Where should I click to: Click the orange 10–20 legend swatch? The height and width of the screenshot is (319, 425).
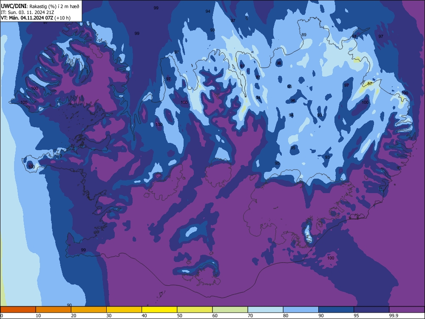click(x=54, y=310)
